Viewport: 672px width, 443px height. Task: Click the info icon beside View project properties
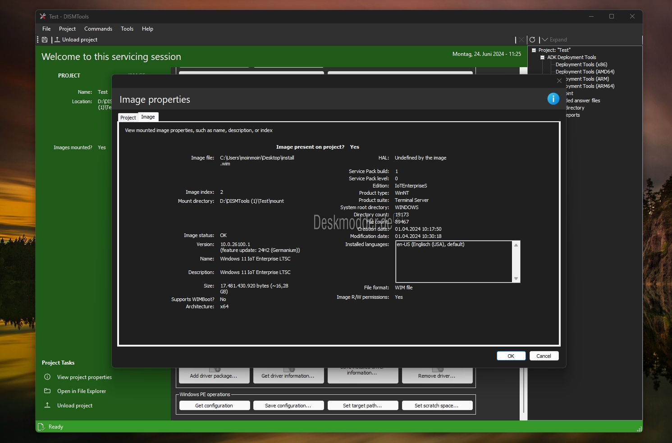pyautogui.click(x=47, y=377)
